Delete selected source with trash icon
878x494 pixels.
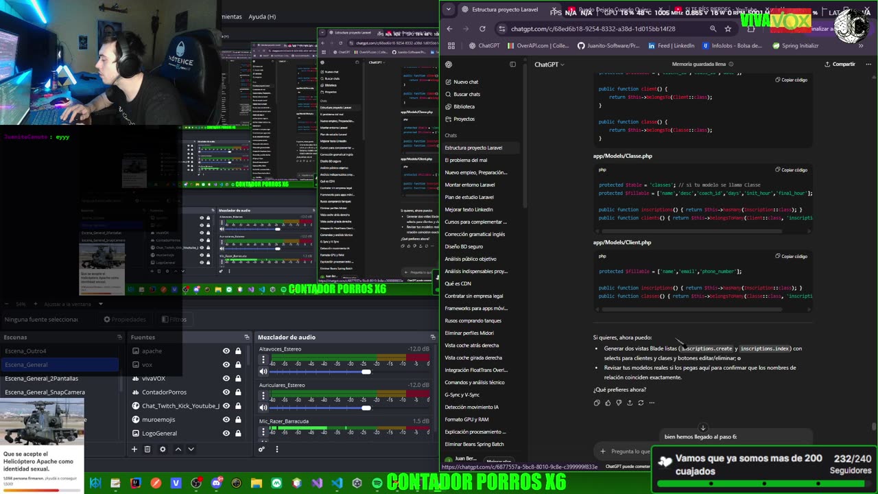147,449
